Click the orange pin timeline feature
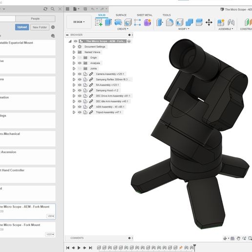Image resolution: width=252 pixels, height=252 pixels. (x=181, y=248)
